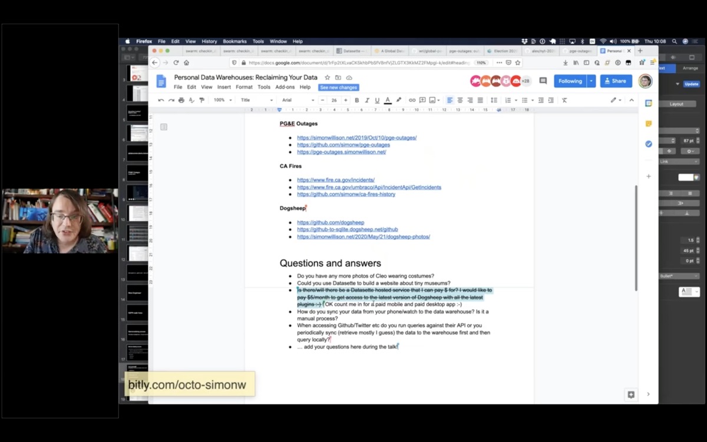This screenshot has width=707, height=442.
Task: Open the Docs File menu
Action: (178, 87)
